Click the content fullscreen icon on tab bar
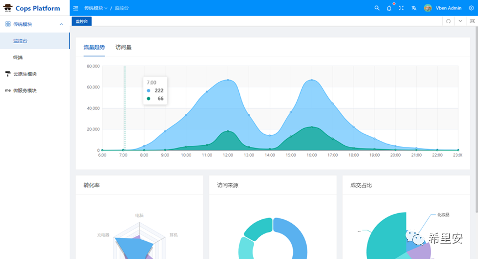478x259 pixels. pyautogui.click(x=472, y=21)
